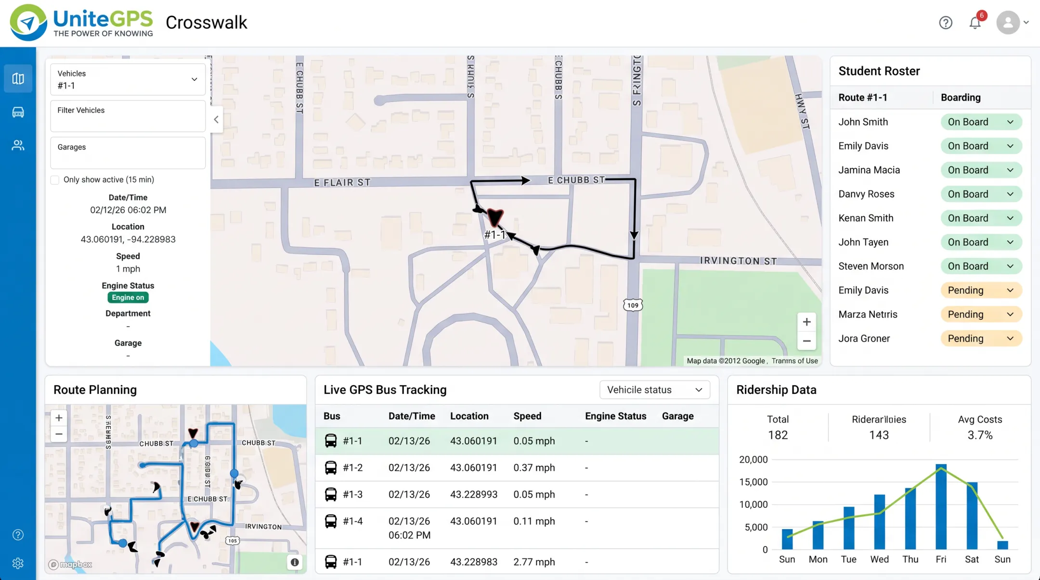1040x580 pixels.
Task: Open the user profile avatar menu
Action: pyautogui.click(x=1013, y=22)
